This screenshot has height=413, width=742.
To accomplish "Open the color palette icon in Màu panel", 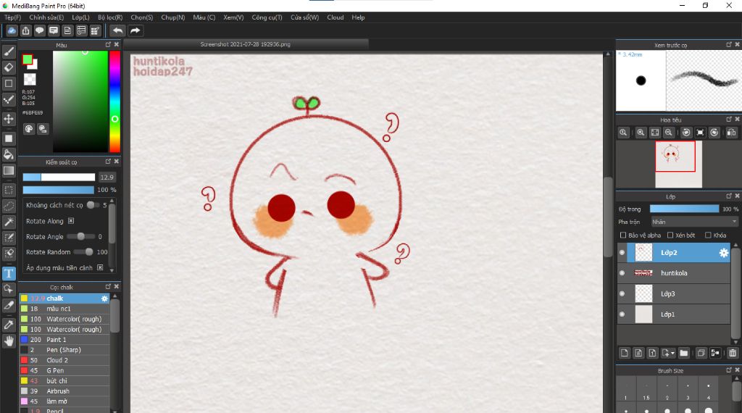I will 29,129.
